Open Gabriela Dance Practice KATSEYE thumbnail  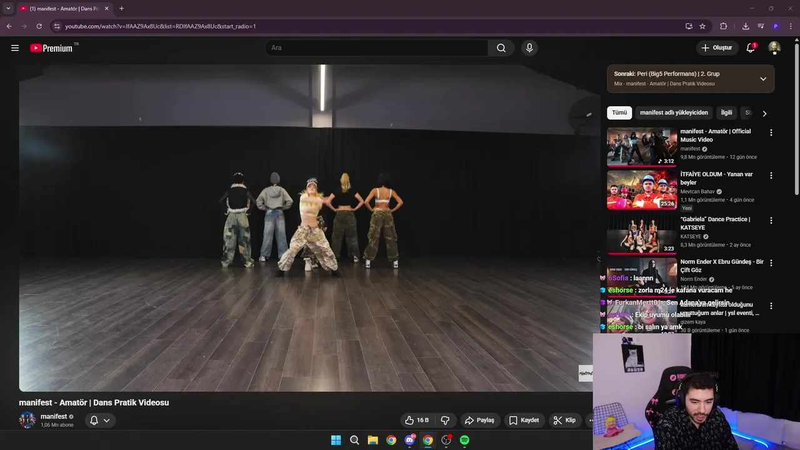coord(642,234)
